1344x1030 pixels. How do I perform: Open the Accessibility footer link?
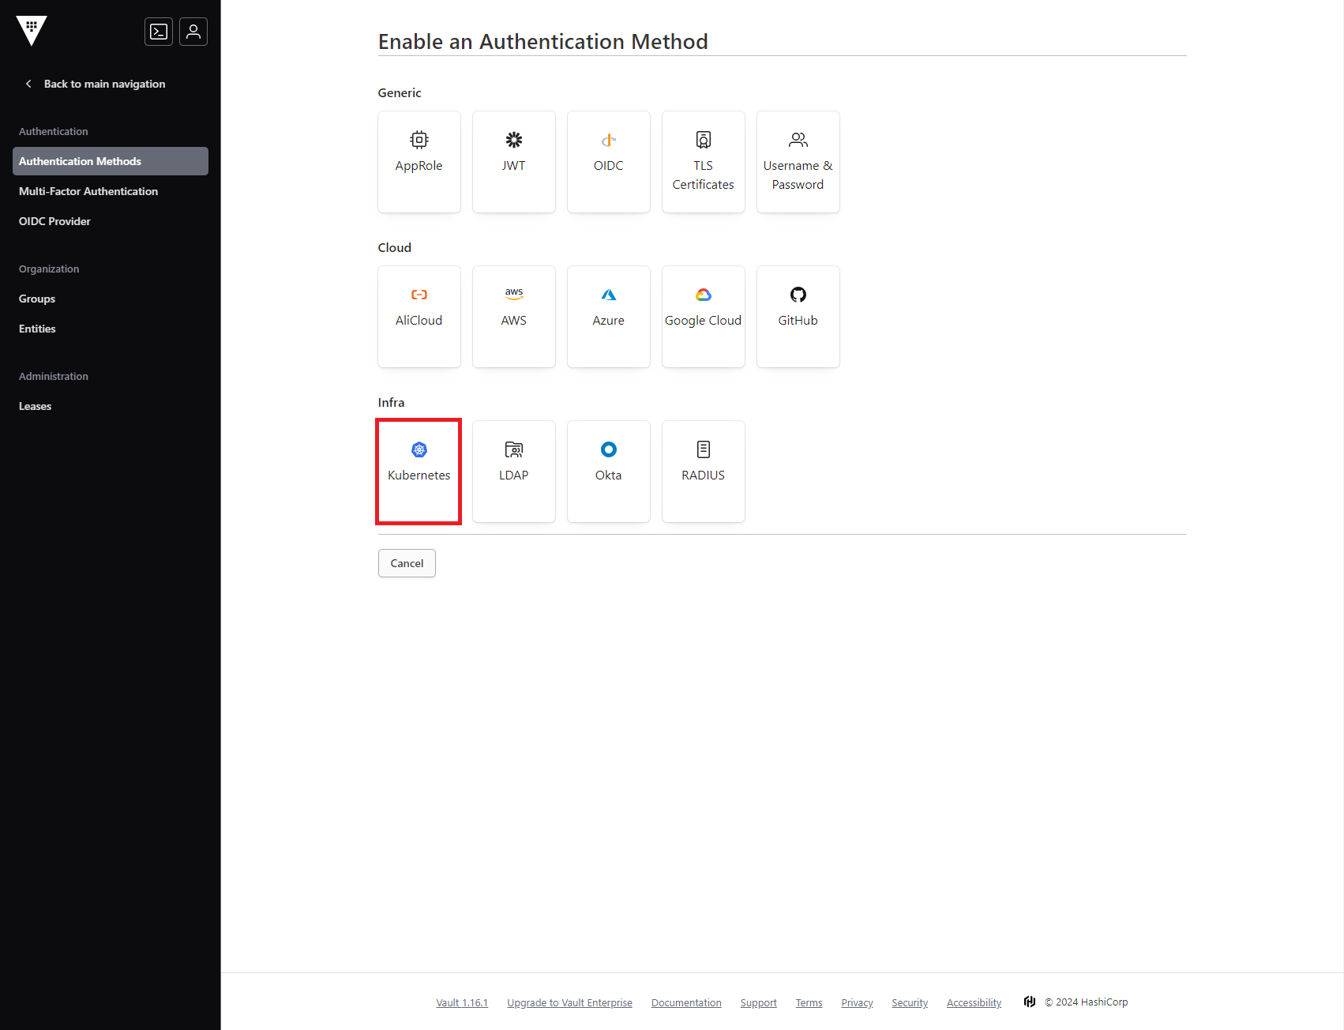(974, 1002)
